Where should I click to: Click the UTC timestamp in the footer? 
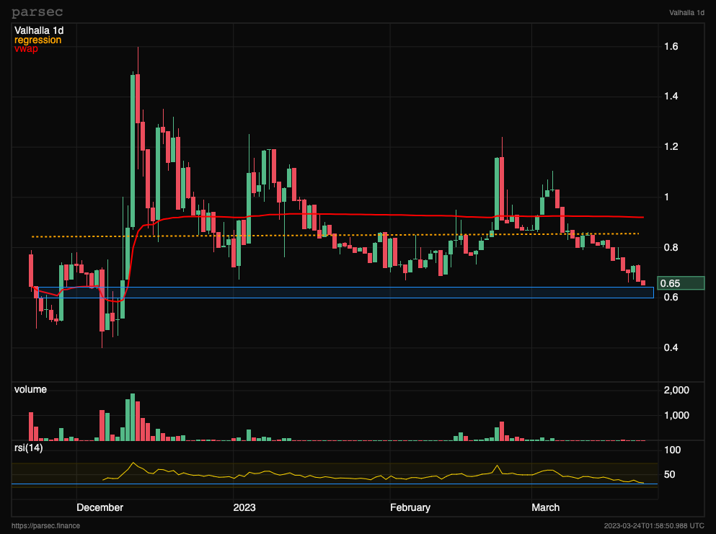[x=654, y=526]
